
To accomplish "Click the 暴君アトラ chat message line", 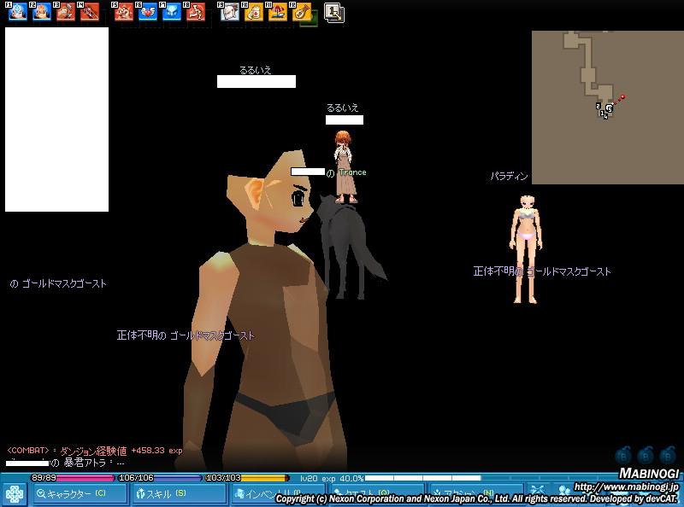I will [x=66, y=463].
